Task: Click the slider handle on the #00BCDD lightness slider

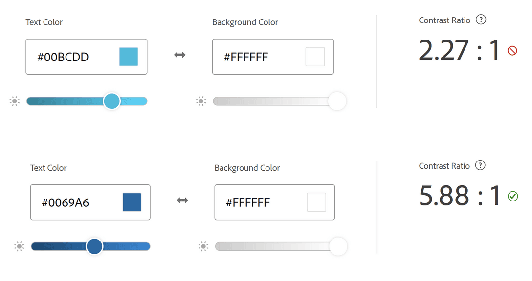Action: [x=111, y=101]
